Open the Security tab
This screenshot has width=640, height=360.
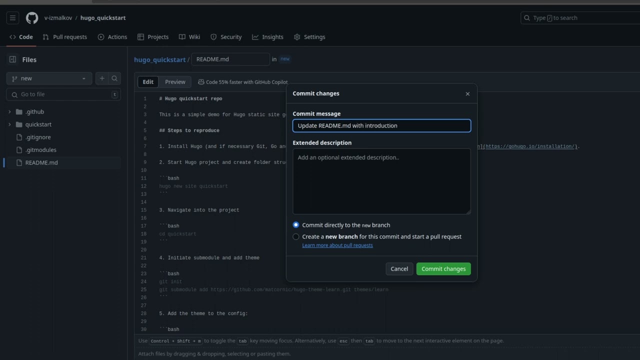(226, 37)
